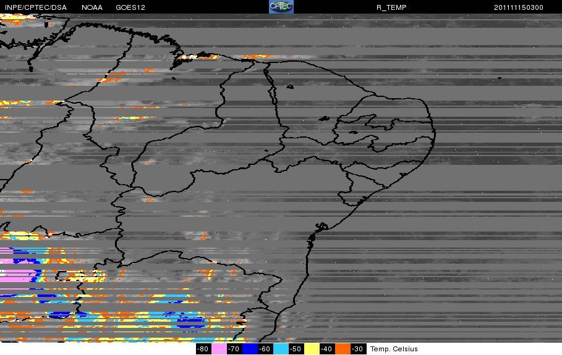Click the Temp. Celsius legend label
The width and height of the screenshot is (562, 355).
coord(394,349)
